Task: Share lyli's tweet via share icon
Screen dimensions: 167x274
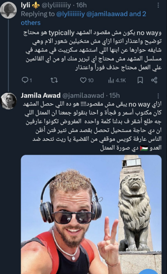Action: (154, 80)
